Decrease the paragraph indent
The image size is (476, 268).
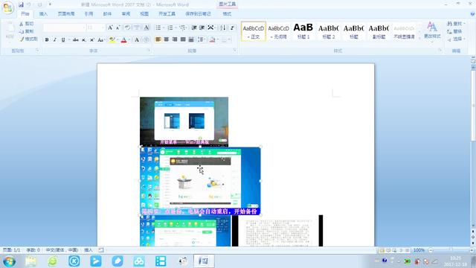[194, 28]
